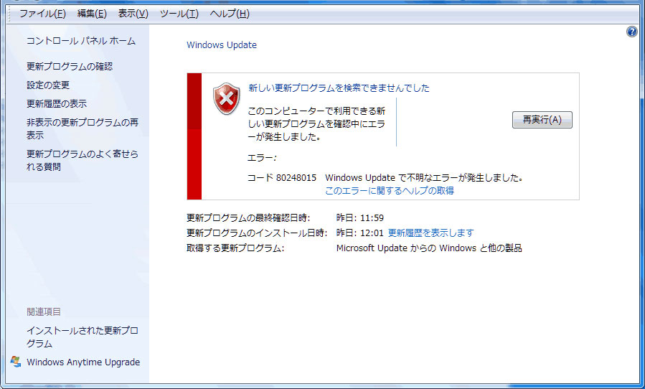Screen dimensions: 645x389
Task: Open the ツール(T) menu
Action: coord(179,14)
